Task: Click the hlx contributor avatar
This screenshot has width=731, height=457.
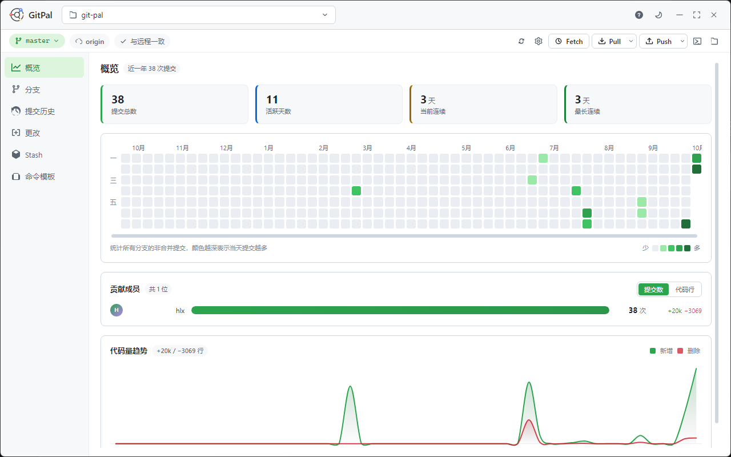Action: tap(117, 310)
